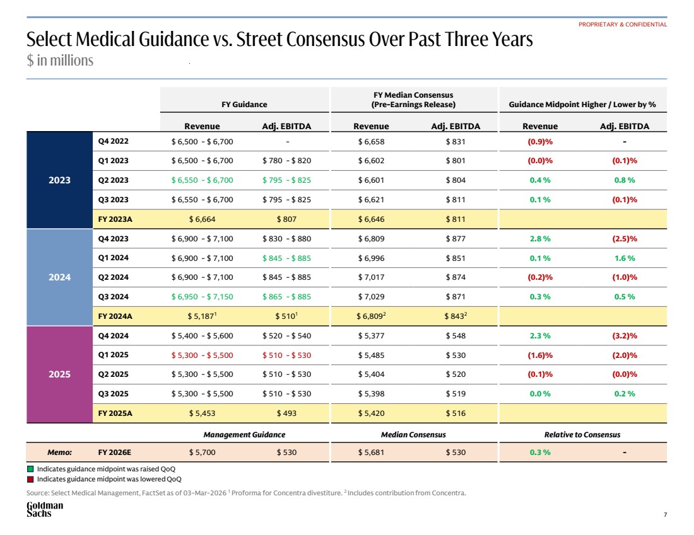Click the "$ 5,453" FY 2025A revenue
This screenshot has width=694, height=535.
(x=203, y=413)
